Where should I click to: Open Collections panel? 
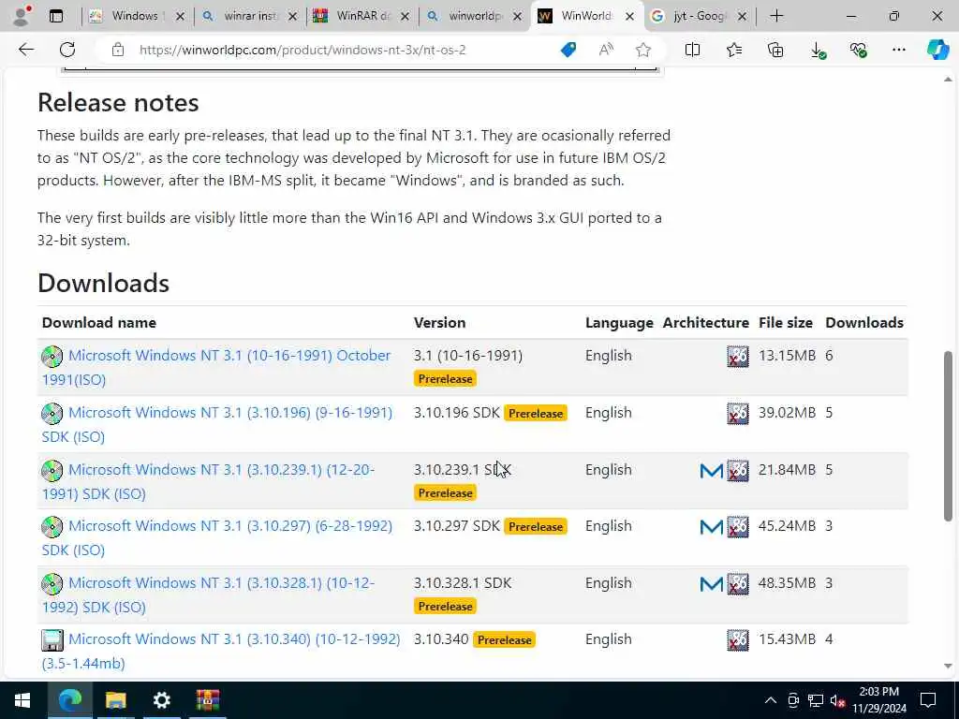775,50
